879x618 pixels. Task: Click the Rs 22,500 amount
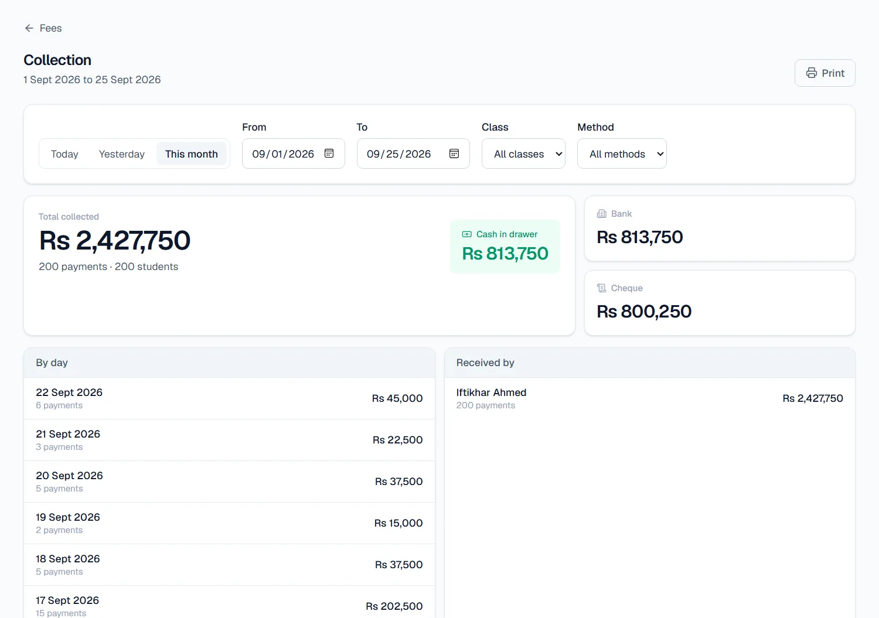398,440
